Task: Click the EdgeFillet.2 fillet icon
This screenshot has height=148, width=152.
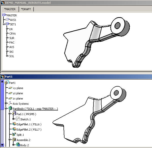Action: pyautogui.click(x=14, y=129)
